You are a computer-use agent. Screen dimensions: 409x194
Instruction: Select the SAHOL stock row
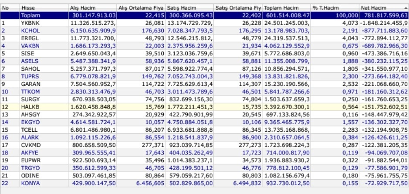pos(205,69)
